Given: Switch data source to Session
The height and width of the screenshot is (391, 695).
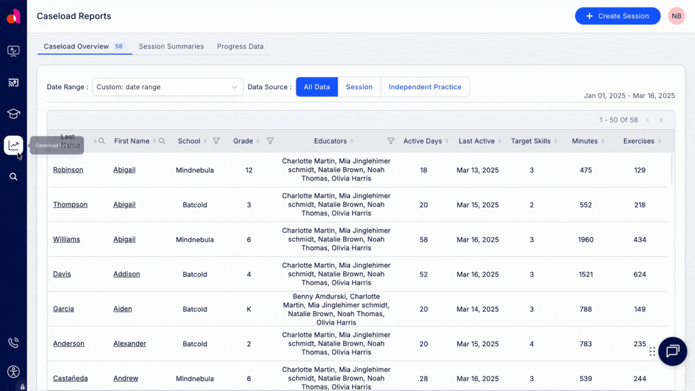Looking at the screenshot, I should click(x=359, y=86).
